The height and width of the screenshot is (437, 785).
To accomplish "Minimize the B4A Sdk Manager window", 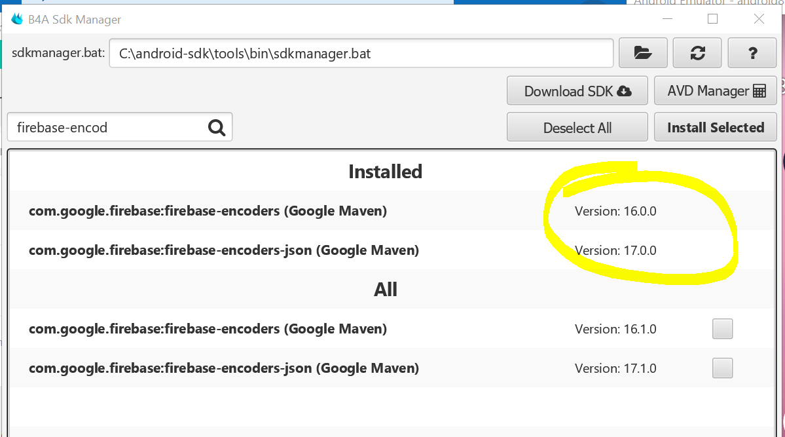I will point(666,19).
